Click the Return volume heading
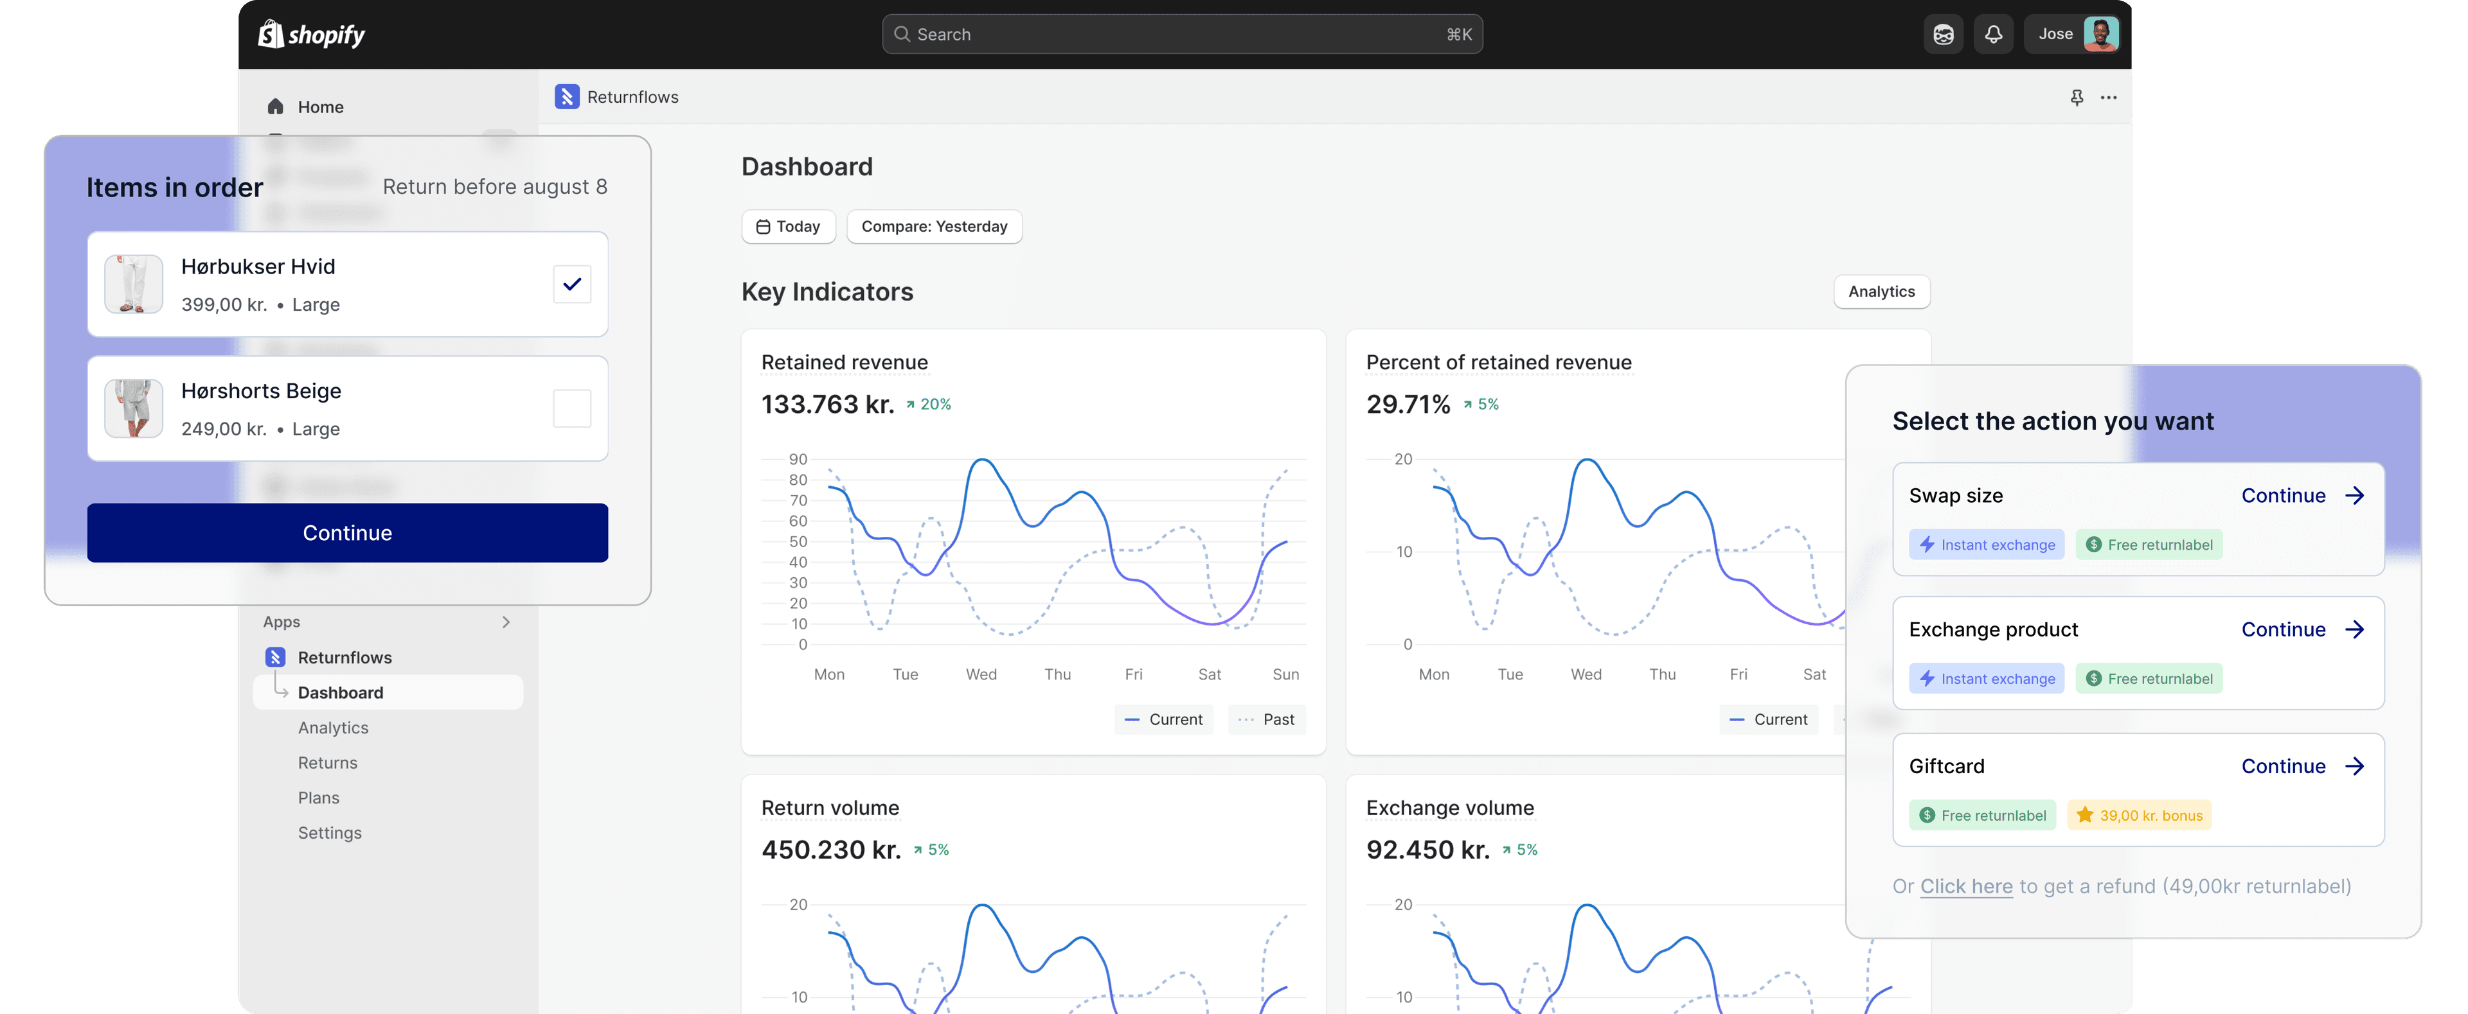This screenshot has width=2468, height=1014. coord(830,808)
